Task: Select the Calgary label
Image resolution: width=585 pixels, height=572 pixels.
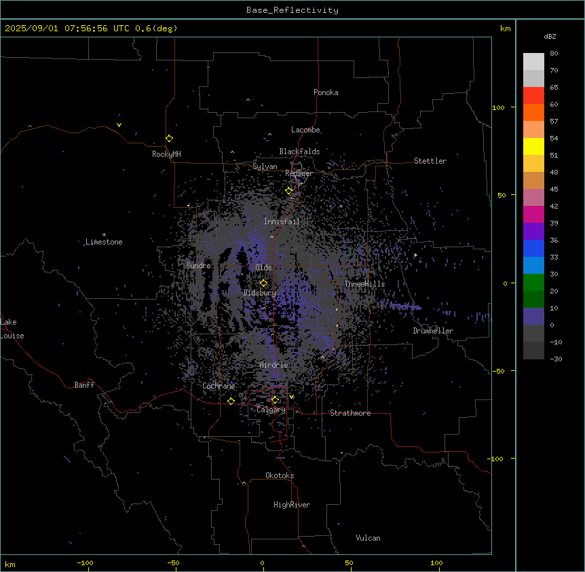Action: 271,410
